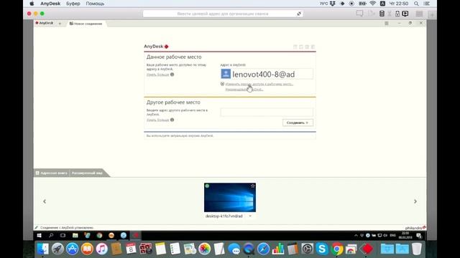This screenshot has height=258, width=460.
Task: Click the clipboard icon in AnyDesk toolbar
Action: click(x=382, y=14)
